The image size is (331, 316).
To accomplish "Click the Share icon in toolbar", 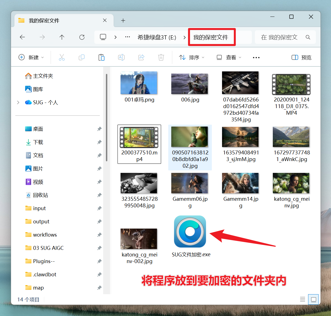I will [x=141, y=57].
